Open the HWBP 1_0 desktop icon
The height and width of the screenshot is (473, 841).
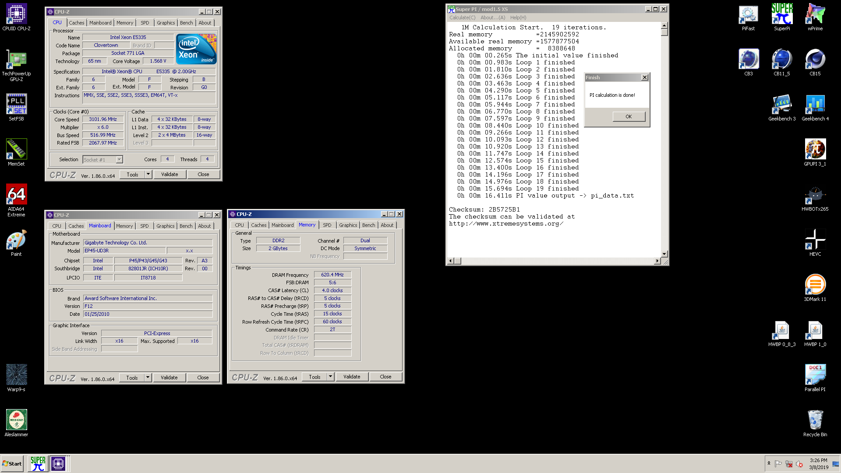(815, 333)
